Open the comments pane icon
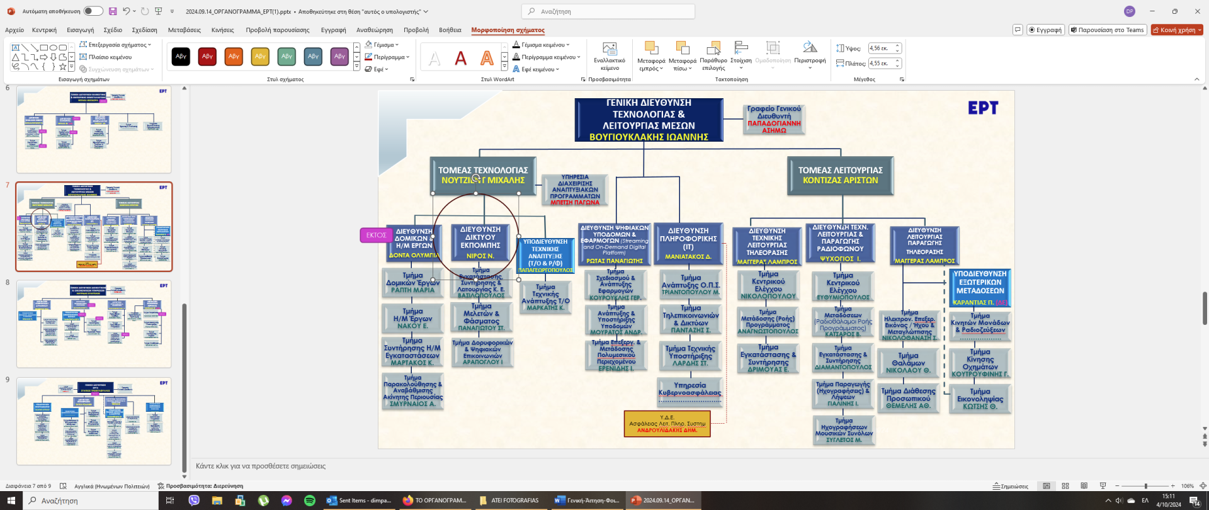Image resolution: width=1209 pixels, height=510 pixels. coord(1018,30)
